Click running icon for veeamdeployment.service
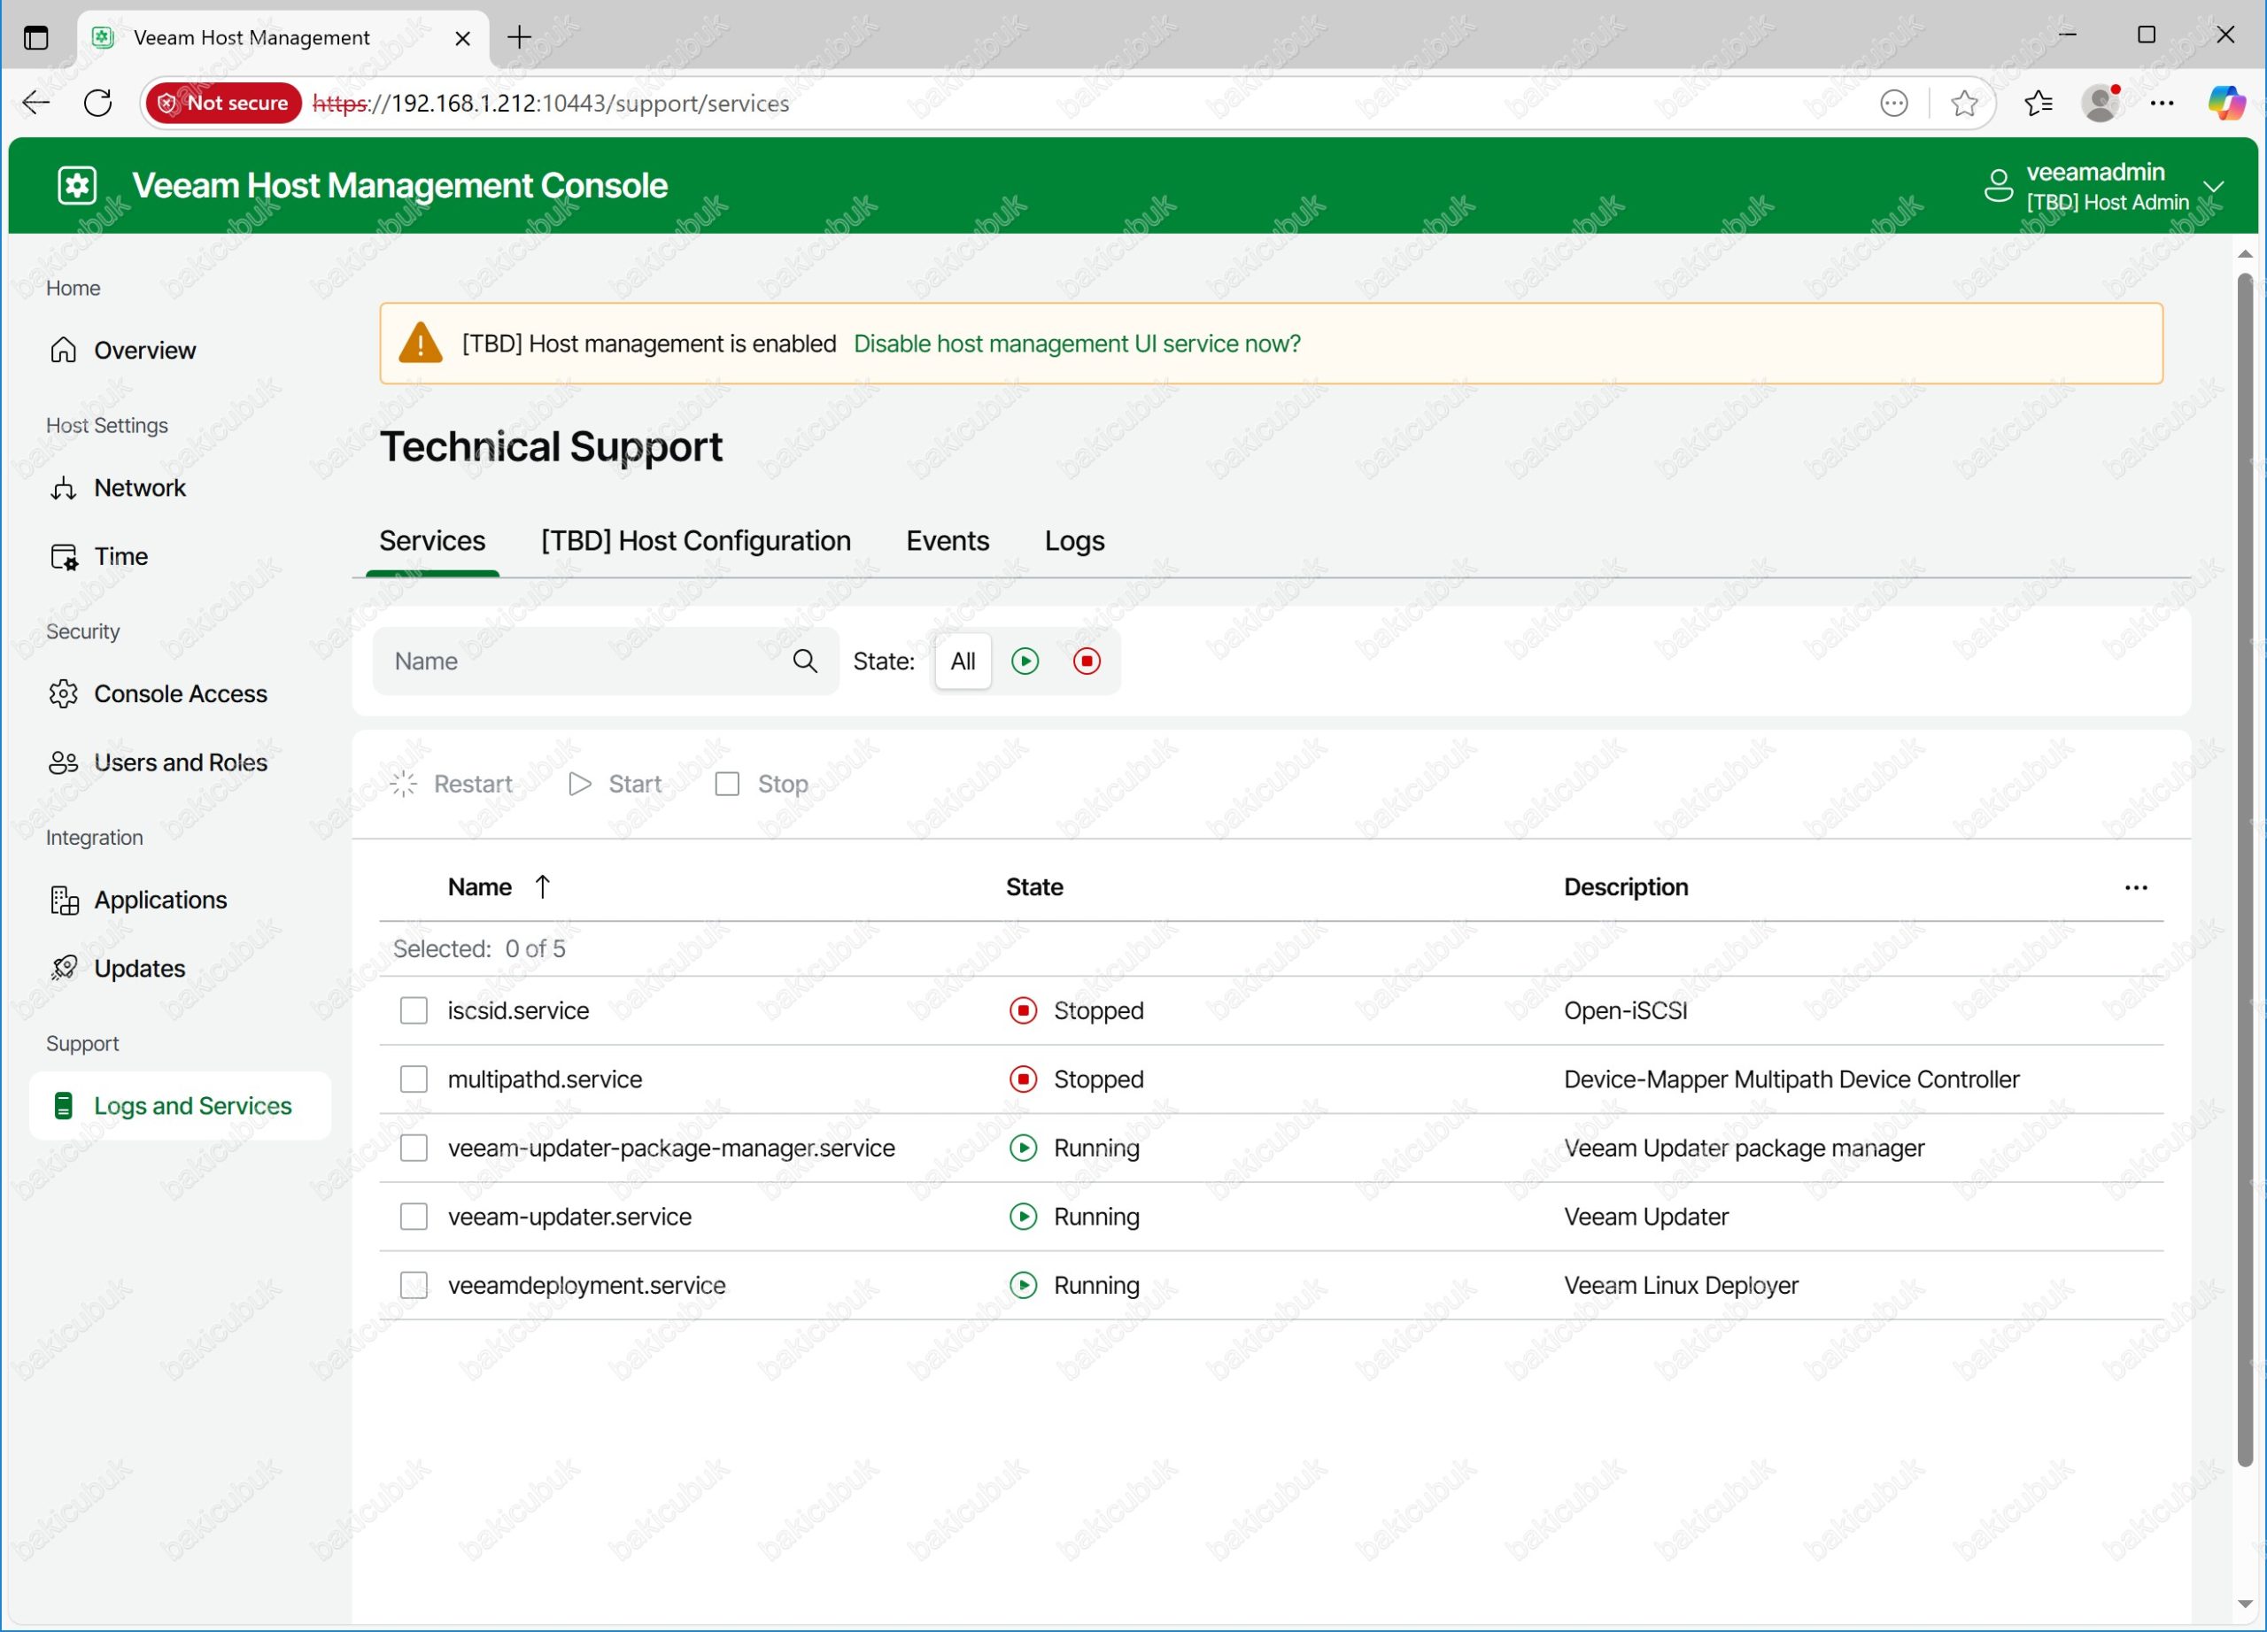 [x=1023, y=1285]
